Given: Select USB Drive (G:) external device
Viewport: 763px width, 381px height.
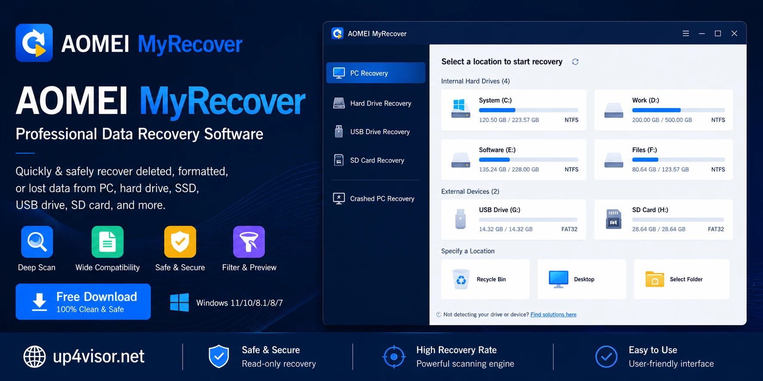Looking at the screenshot, I should (514, 219).
